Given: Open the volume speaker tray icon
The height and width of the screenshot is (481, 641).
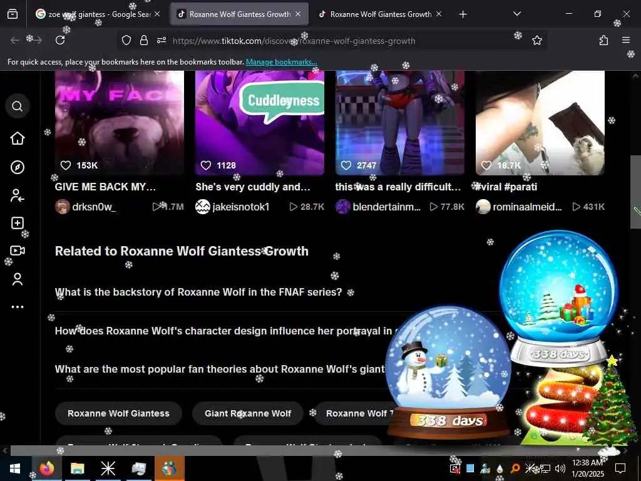Looking at the screenshot, I should pos(560,468).
